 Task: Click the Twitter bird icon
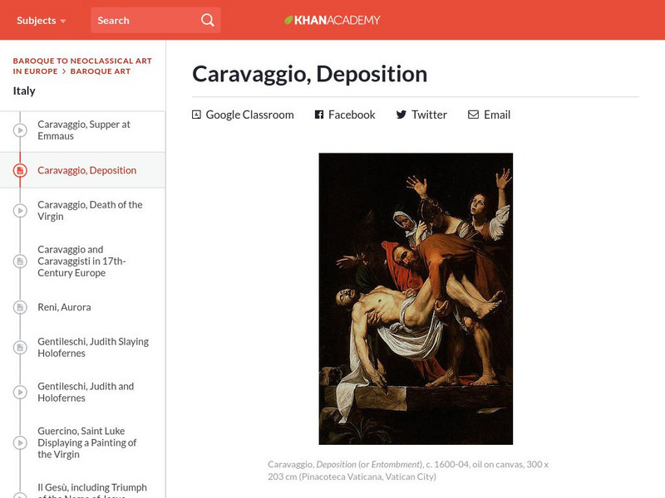401,115
